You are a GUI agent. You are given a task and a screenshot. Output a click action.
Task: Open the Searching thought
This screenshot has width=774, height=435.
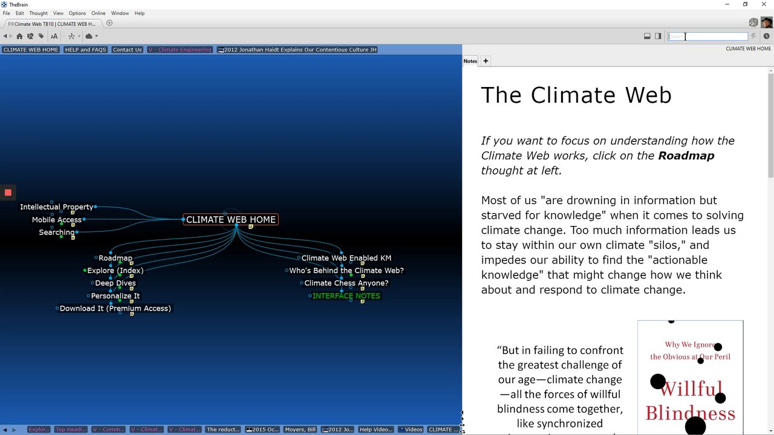tap(57, 232)
